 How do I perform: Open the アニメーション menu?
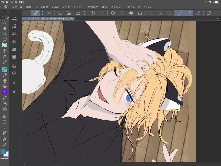61,7
